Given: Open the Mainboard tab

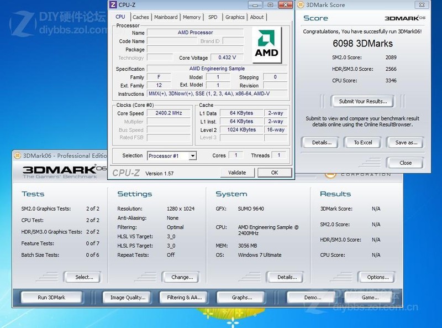Looking at the screenshot, I should pyautogui.click(x=166, y=17).
